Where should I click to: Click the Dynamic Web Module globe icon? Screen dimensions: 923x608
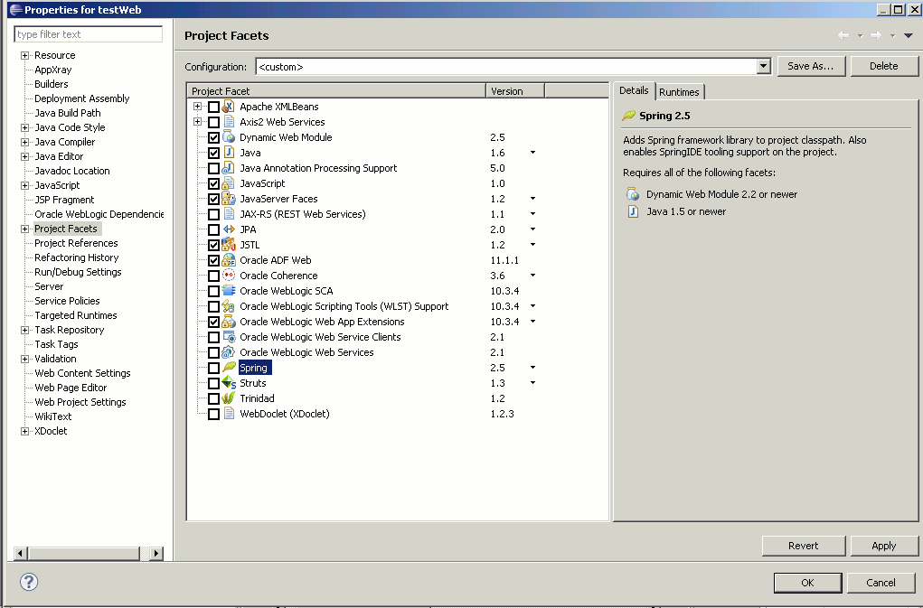point(229,137)
